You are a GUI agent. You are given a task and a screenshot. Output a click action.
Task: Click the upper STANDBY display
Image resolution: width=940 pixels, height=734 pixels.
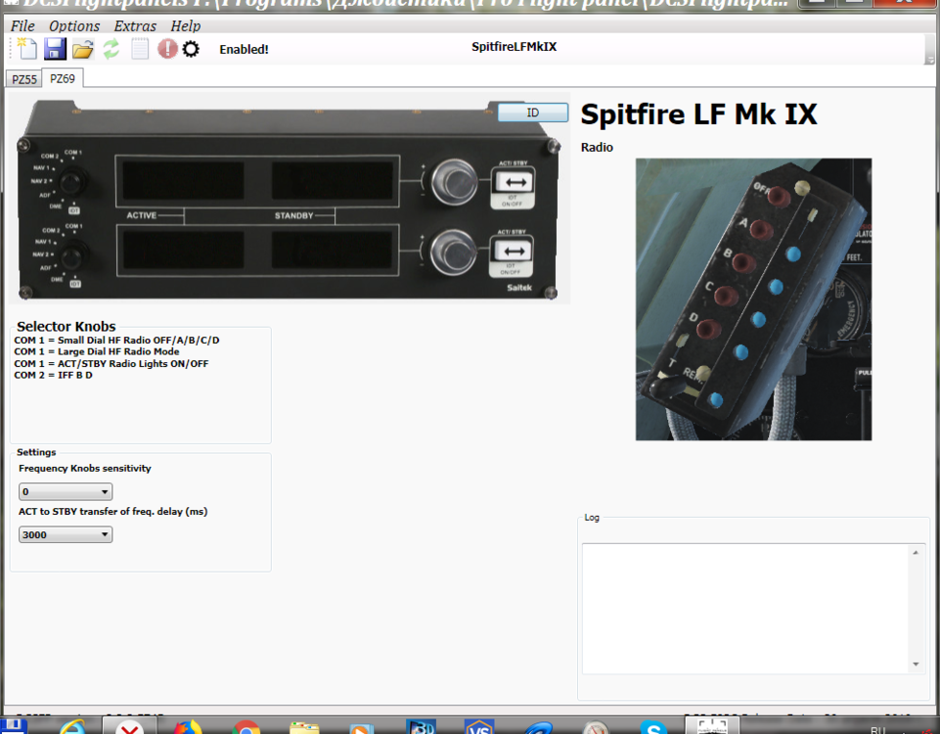(x=333, y=180)
